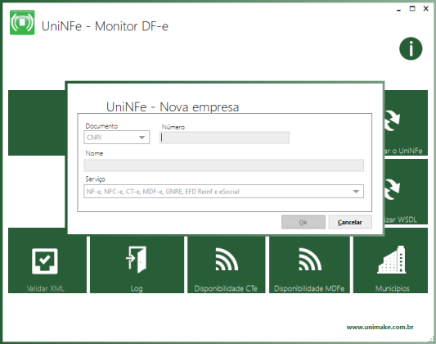The width and height of the screenshot is (436, 344).
Task: Click the Cancelar button
Action: click(350, 222)
